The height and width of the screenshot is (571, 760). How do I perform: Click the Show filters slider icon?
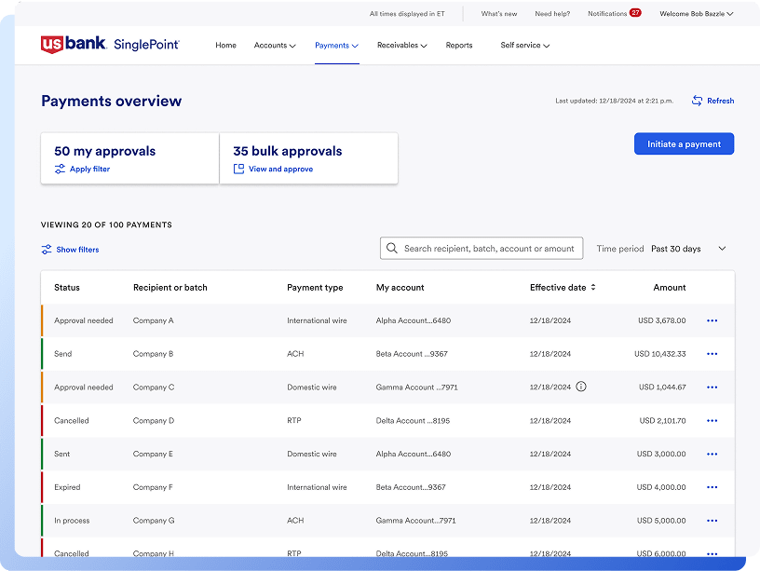coord(47,250)
